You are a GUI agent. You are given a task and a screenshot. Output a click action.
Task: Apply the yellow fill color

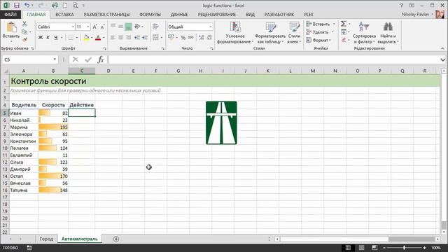point(86,37)
